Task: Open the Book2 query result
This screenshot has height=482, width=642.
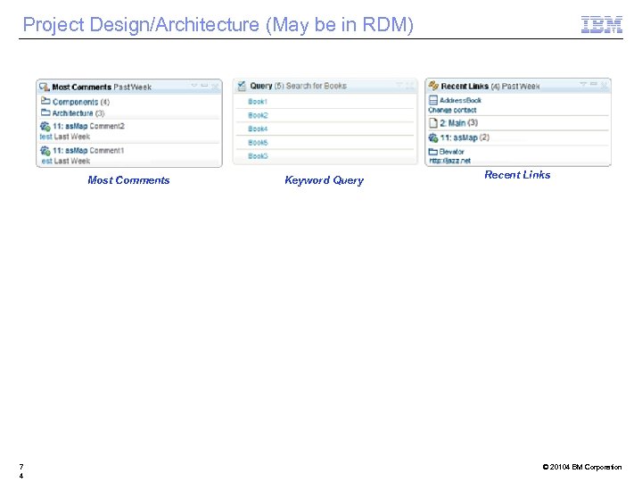Action: (x=258, y=115)
